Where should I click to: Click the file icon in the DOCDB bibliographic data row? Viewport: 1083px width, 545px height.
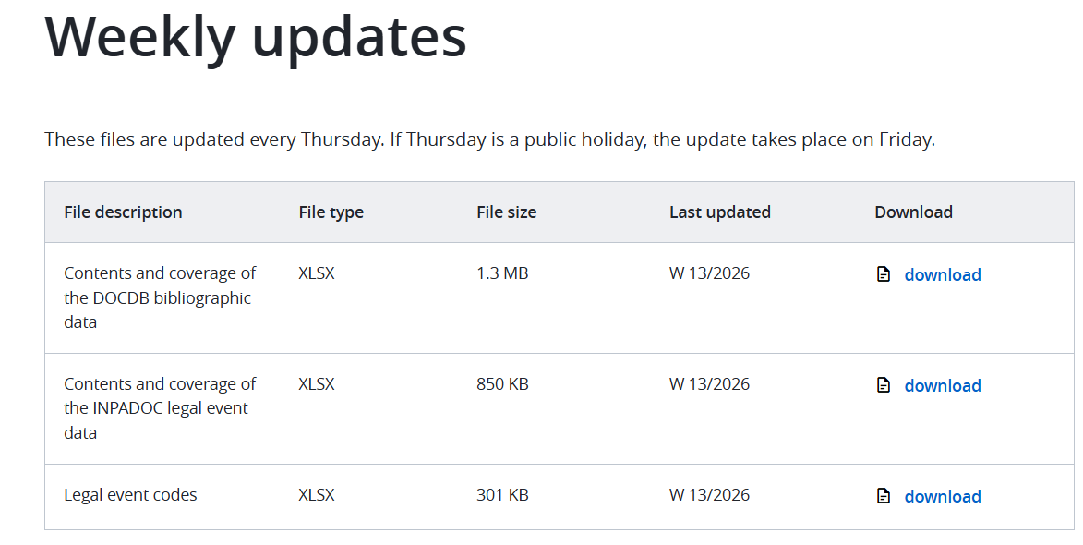click(x=884, y=274)
